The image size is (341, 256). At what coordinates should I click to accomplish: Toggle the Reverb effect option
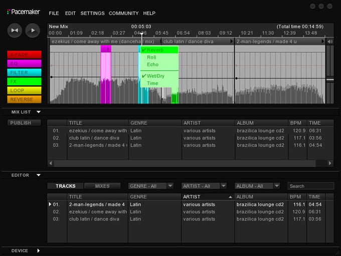click(x=159, y=50)
